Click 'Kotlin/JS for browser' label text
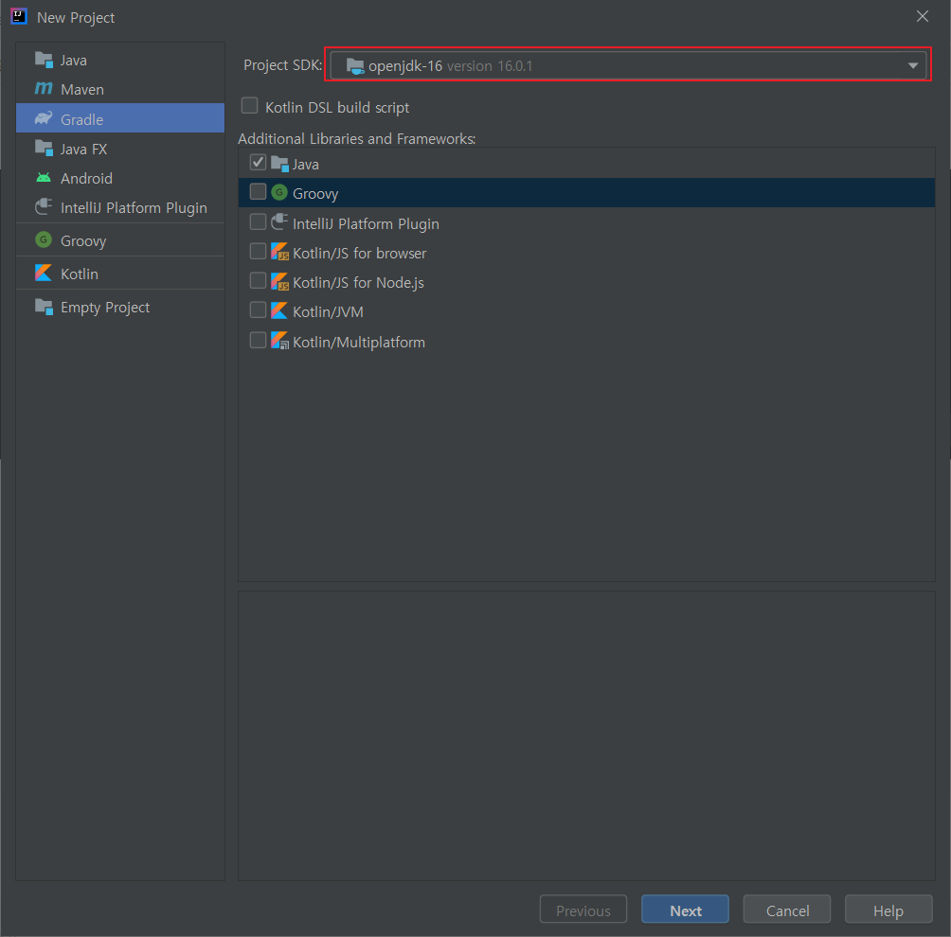The image size is (951, 937). coord(360,254)
